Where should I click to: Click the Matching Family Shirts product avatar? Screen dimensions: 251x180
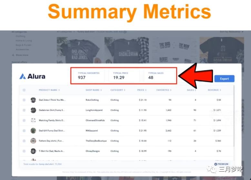pyautogui.click(x=33, y=120)
